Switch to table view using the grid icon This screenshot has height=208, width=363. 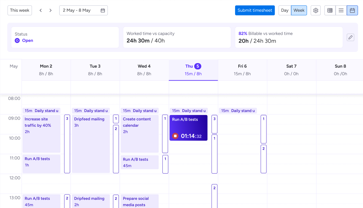(x=330, y=10)
